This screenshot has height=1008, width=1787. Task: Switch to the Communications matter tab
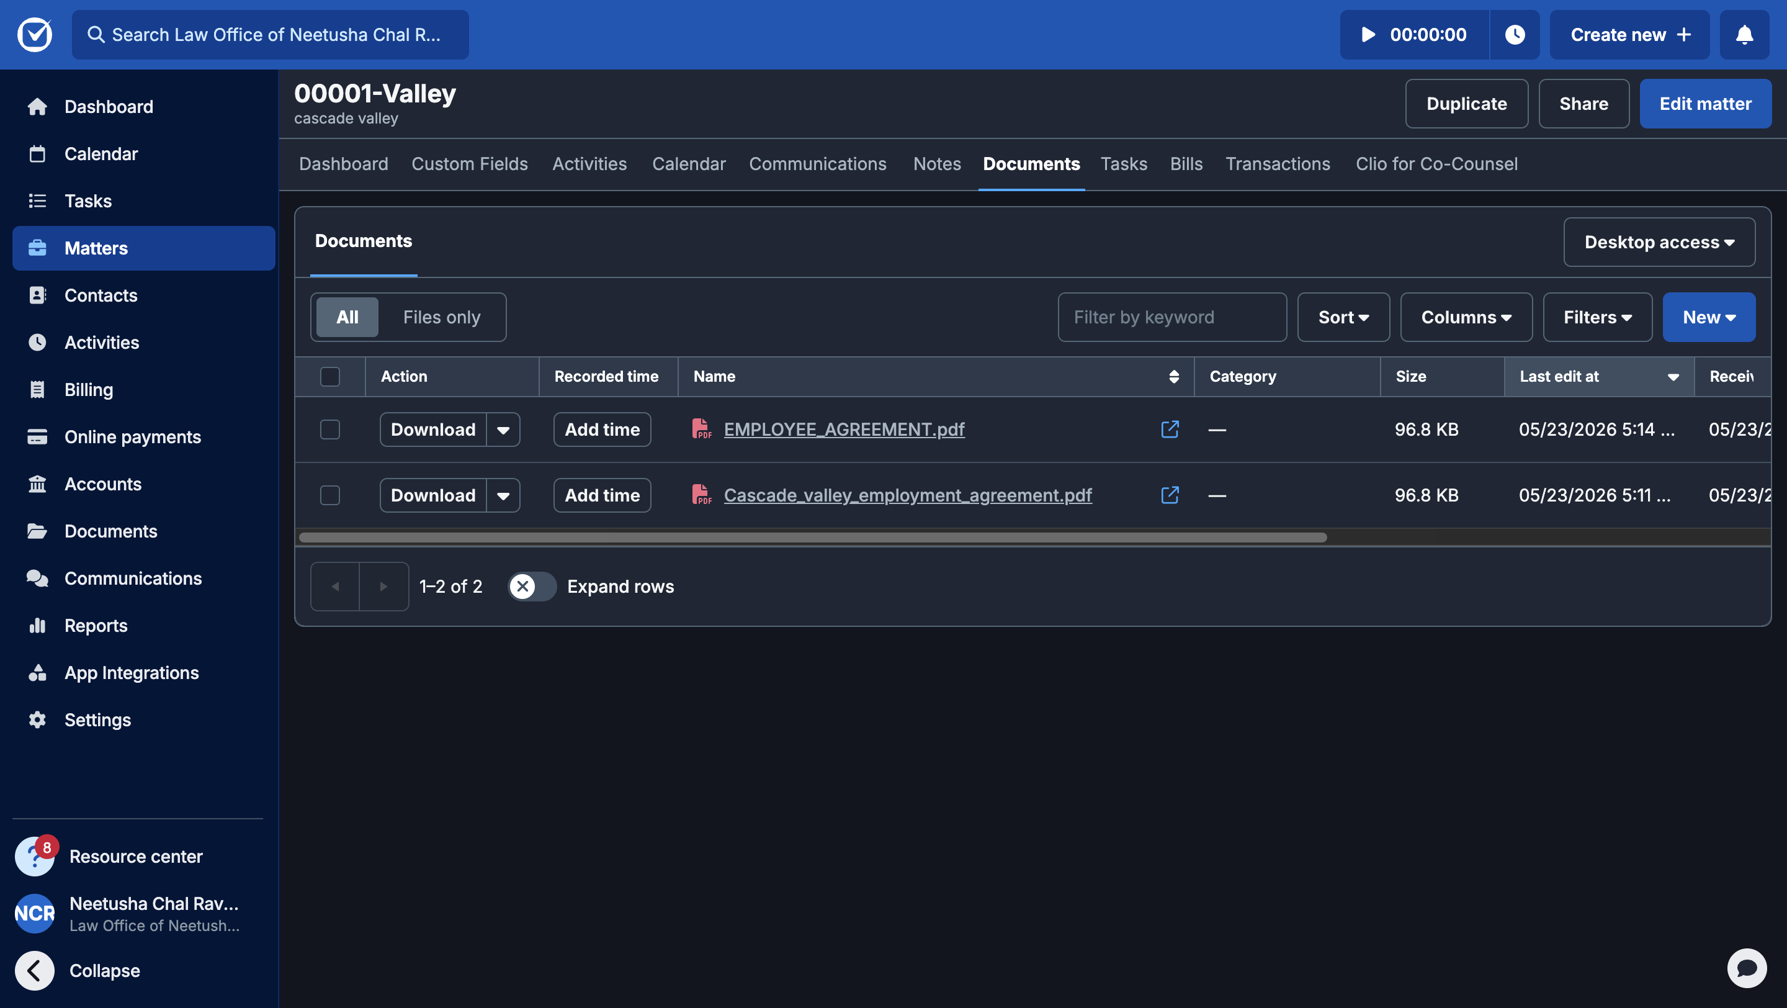click(x=818, y=164)
